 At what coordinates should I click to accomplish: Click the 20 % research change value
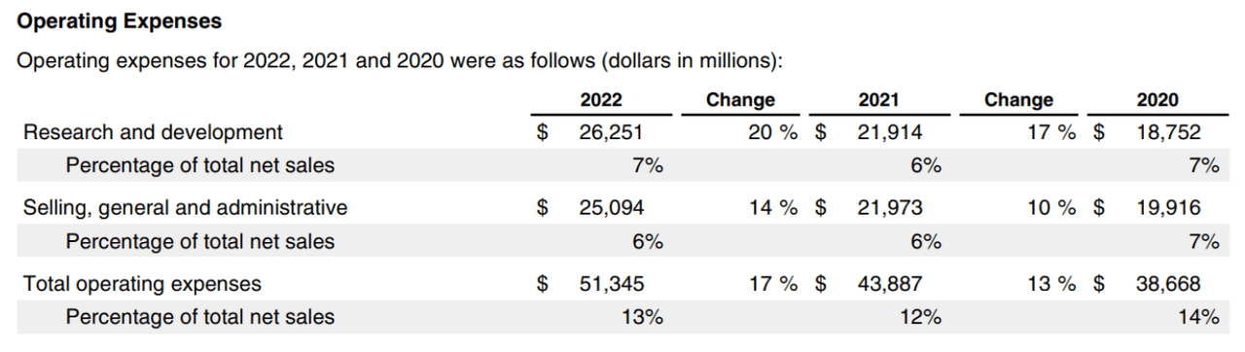[773, 132]
